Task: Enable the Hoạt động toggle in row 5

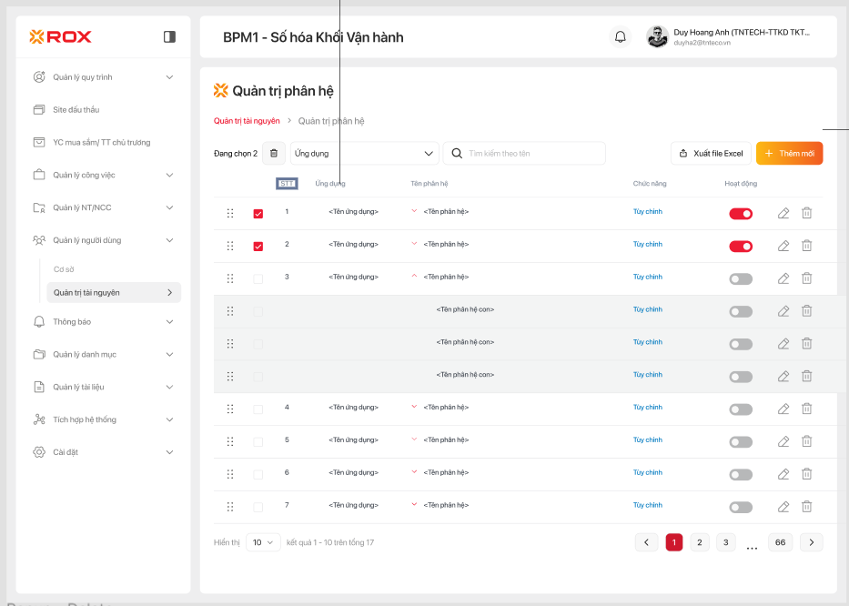Action: tap(741, 442)
